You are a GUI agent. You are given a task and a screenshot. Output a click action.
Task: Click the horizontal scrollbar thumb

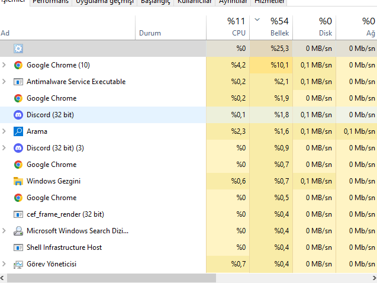[111, 278]
